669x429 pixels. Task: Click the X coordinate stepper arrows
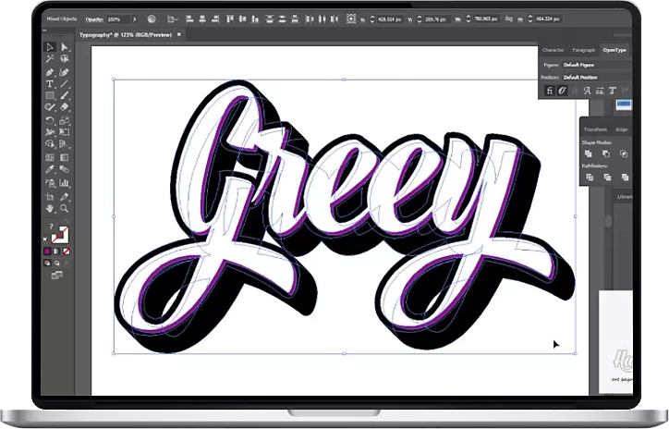coord(372,19)
